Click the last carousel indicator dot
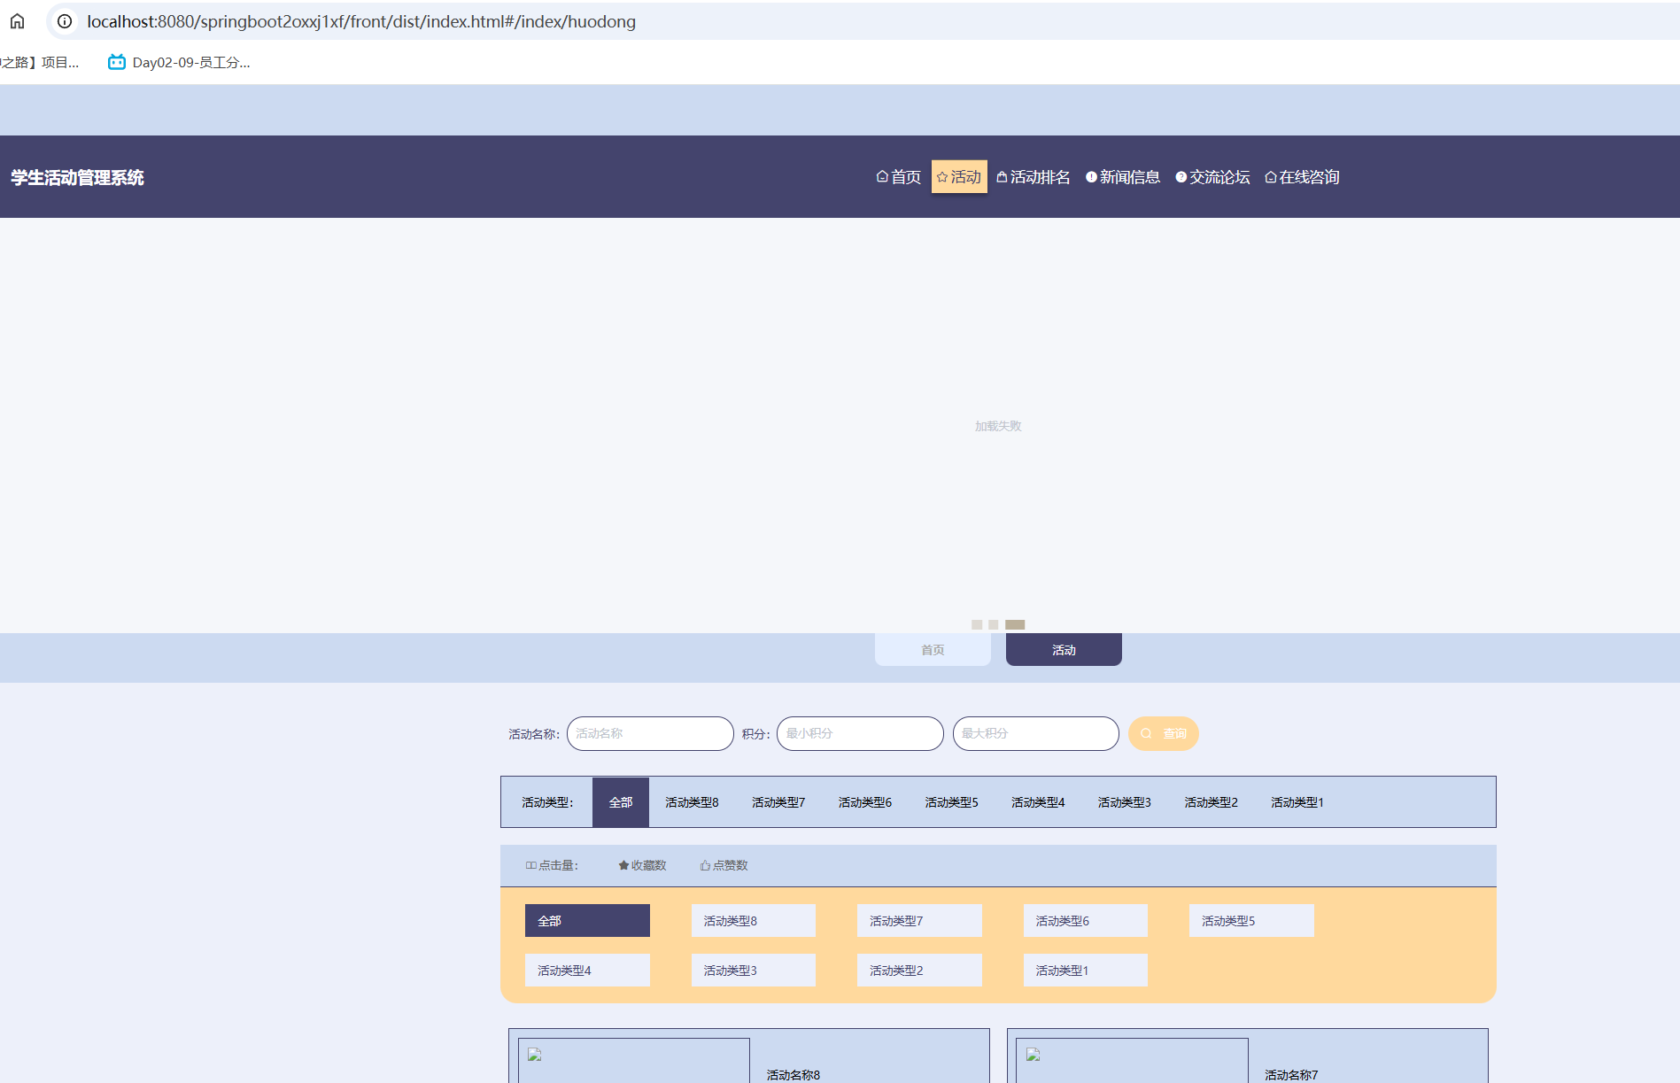Viewport: 1680px width, 1083px height. (1015, 624)
